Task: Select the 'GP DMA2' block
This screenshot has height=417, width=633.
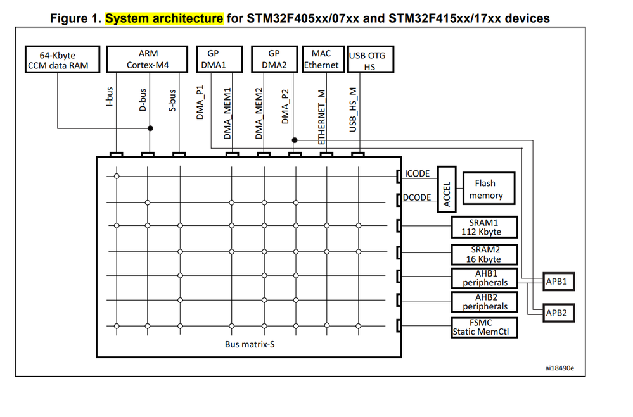Action: tap(274, 59)
